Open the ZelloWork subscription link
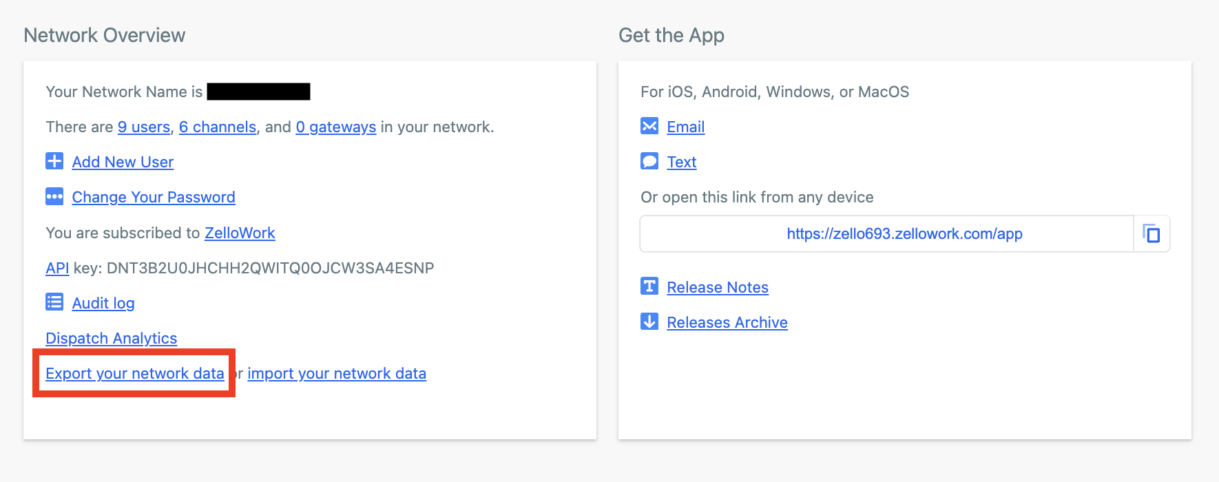The height and width of the screenshot is (482, 1219). click(x=240, y=233)
